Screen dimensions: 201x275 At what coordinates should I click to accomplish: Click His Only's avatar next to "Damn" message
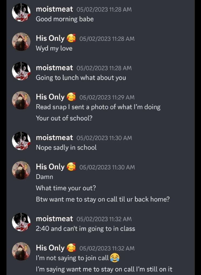[21, 170]
